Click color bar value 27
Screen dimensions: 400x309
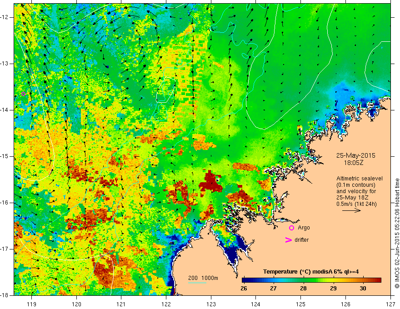point(273,289)
